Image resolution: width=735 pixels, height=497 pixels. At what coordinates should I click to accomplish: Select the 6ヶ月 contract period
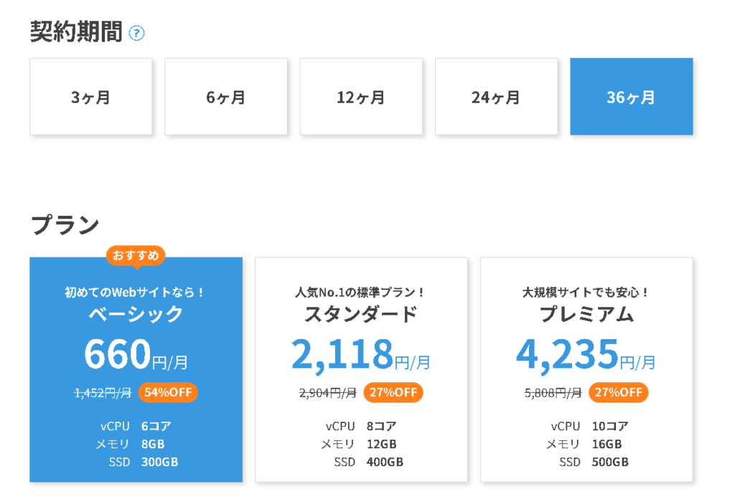click(x=226, y=97)
